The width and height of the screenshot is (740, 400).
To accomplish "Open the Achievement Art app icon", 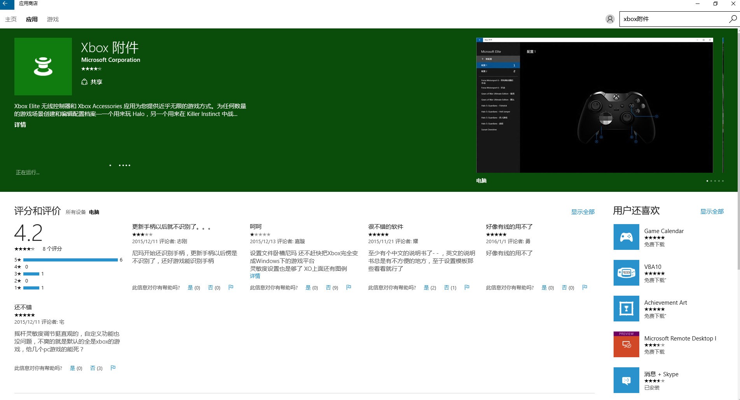I will click(x=626, y=309).
